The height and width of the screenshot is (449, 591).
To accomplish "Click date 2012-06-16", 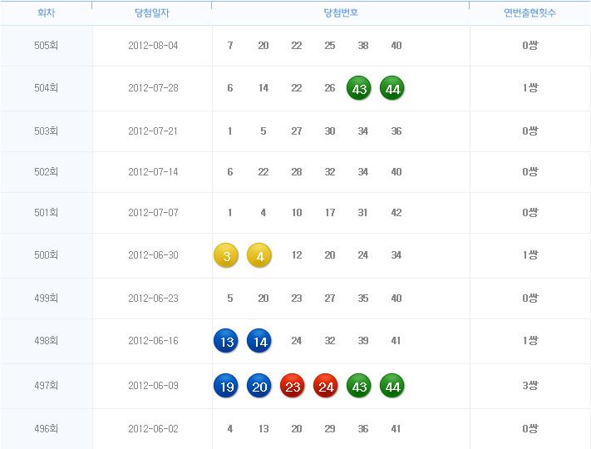I will [x=153, y=341].
